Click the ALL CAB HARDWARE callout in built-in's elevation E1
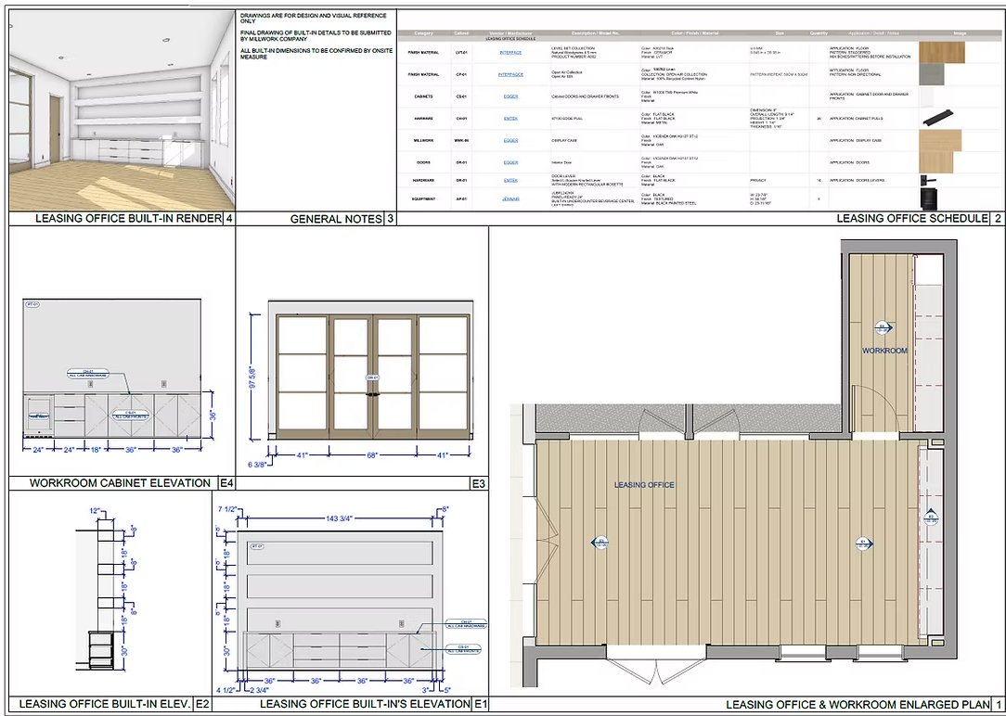Screen dimensions: 1006x716 tap(466, 623)
